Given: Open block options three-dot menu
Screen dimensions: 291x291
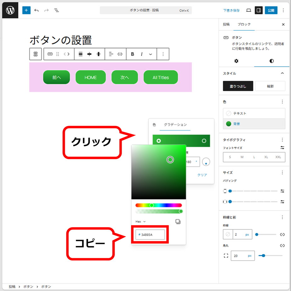Looking at the screenshot, I should [163, 54].
